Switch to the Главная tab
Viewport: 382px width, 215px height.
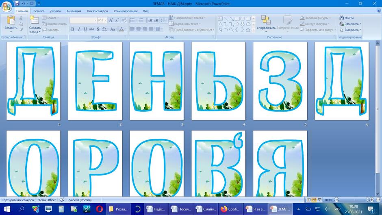22,11
